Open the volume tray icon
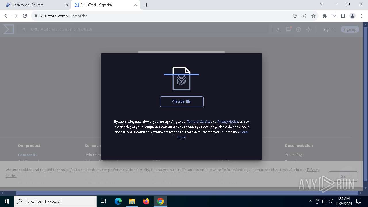The image size is (368, 207). (x=331, y=201)
